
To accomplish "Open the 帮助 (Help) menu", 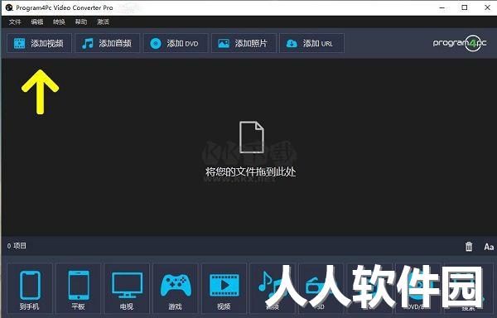I will pos(81,22).
